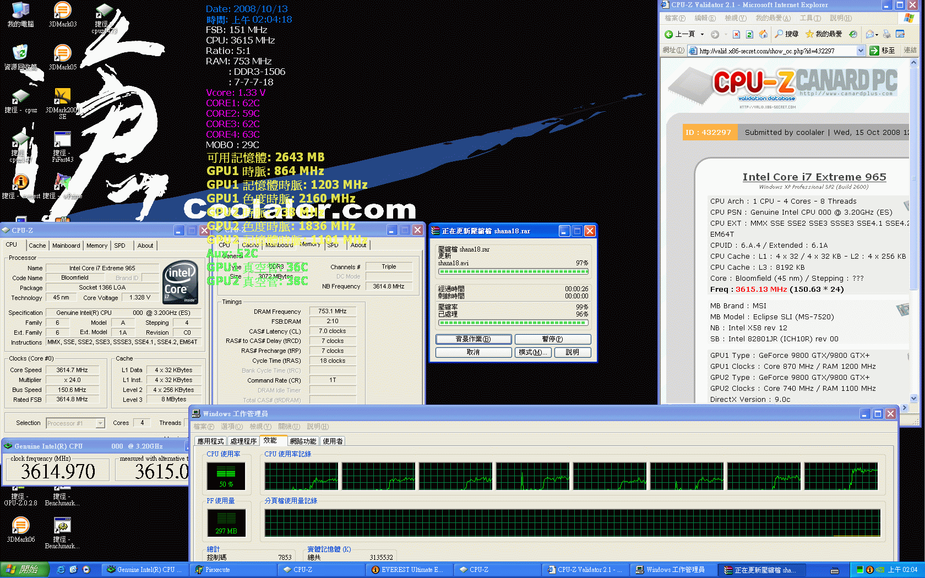The height and width of the screenshot is (578, 925).
Task: Stop page loading in Internet Explorer
Action: (x=736, y=34)
